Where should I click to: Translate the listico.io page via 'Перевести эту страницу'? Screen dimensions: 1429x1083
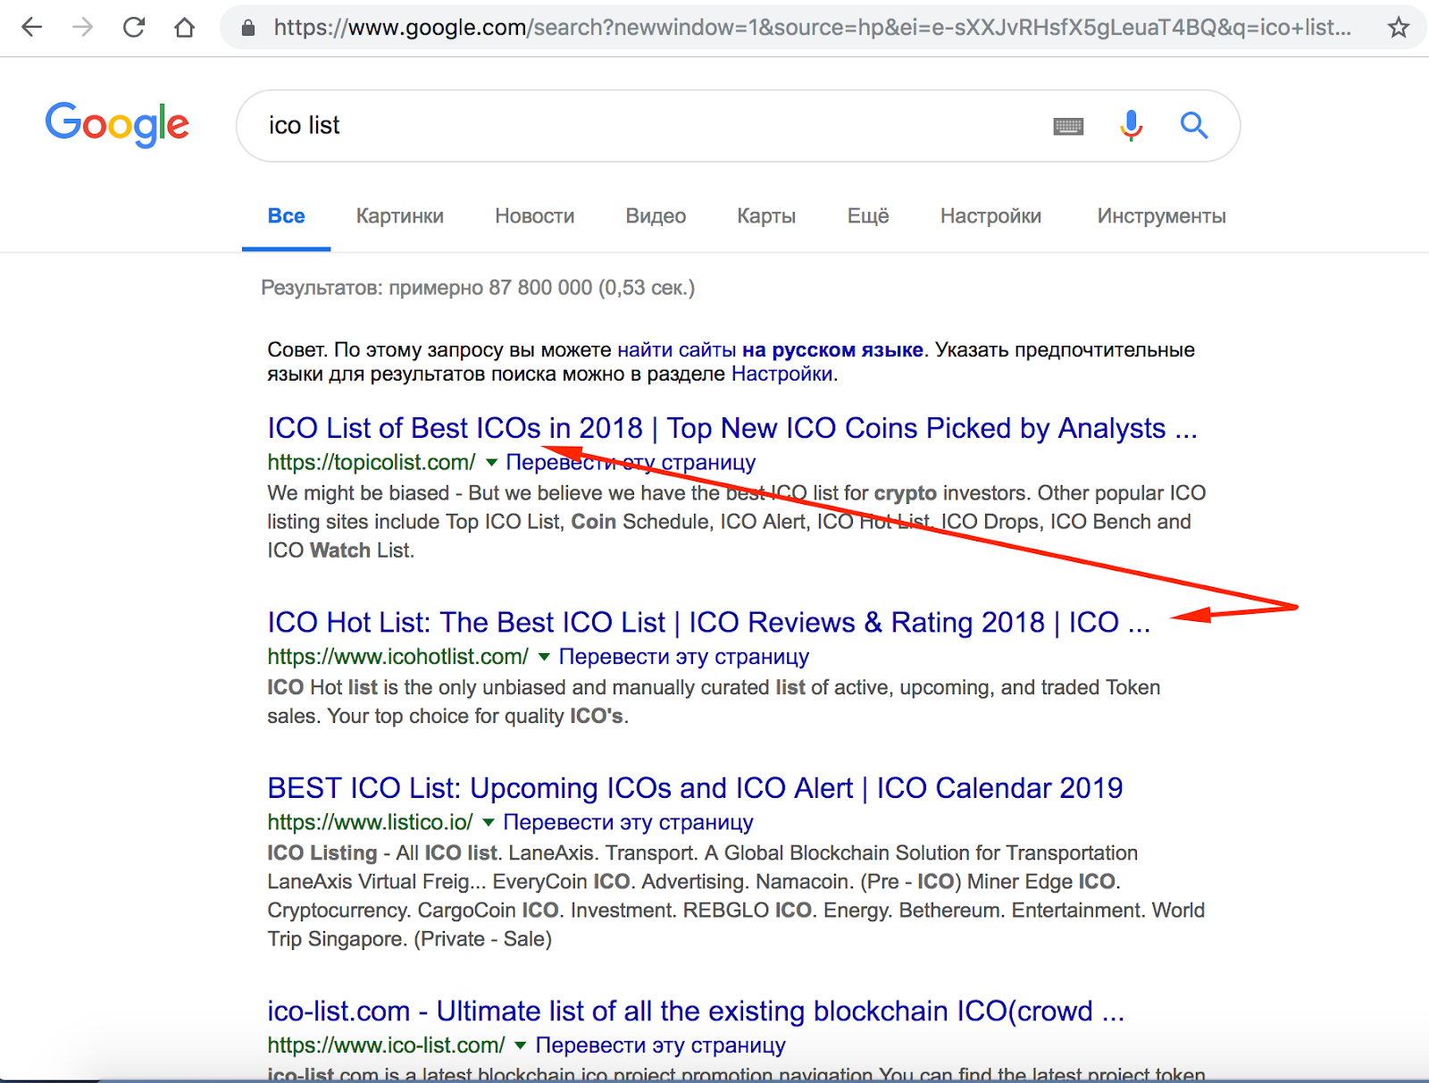coord(628,822)
